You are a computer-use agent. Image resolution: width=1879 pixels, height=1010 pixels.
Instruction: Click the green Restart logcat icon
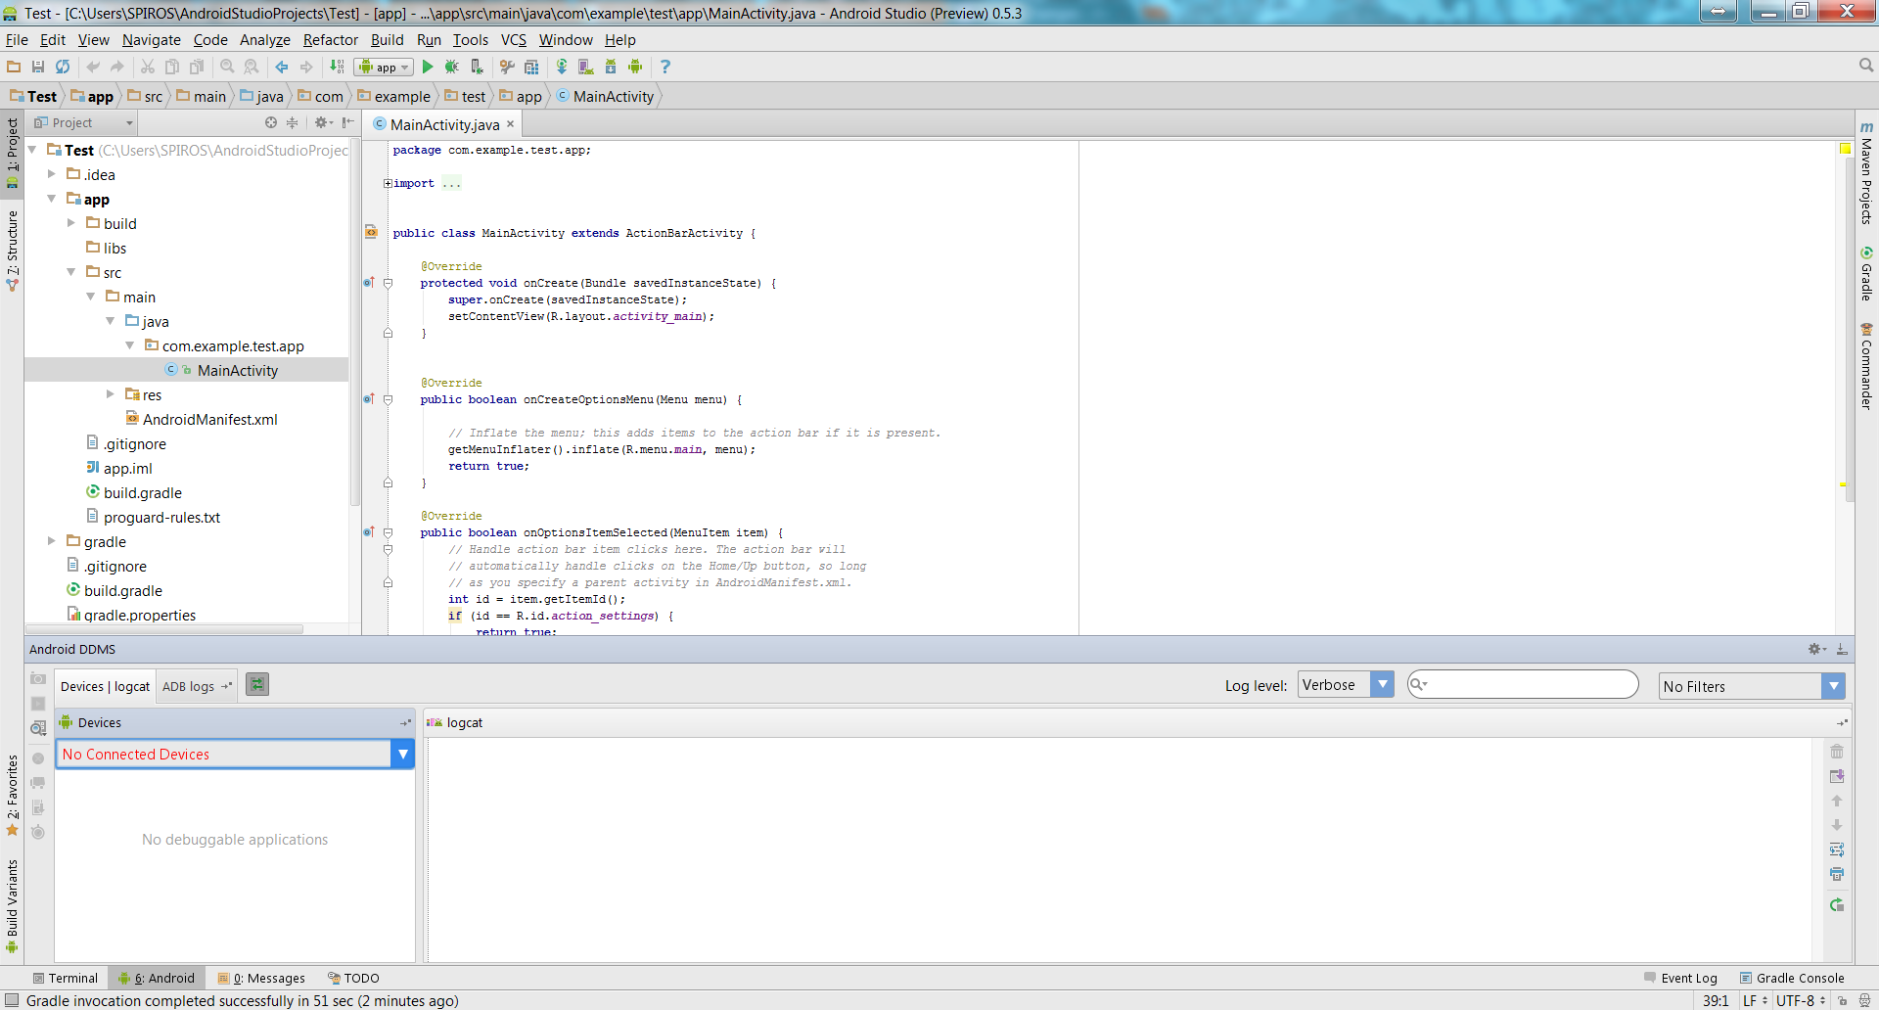[x=1837, y=905]
